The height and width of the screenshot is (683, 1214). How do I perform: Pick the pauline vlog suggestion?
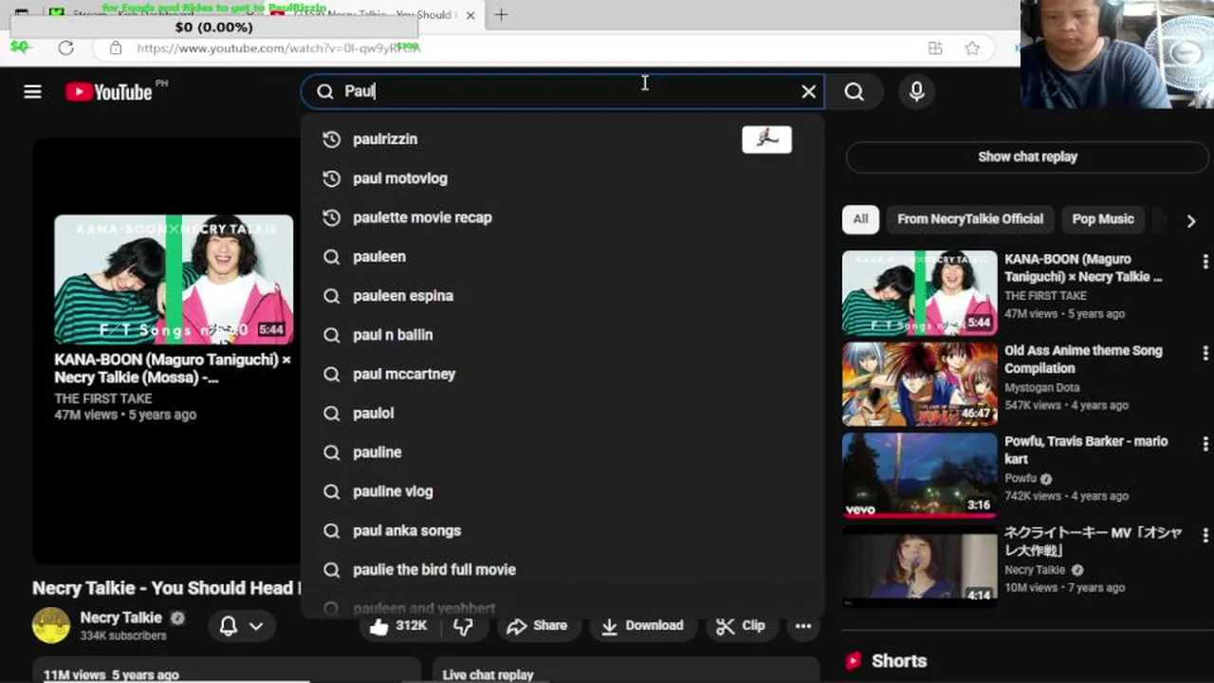coord(562,491)
